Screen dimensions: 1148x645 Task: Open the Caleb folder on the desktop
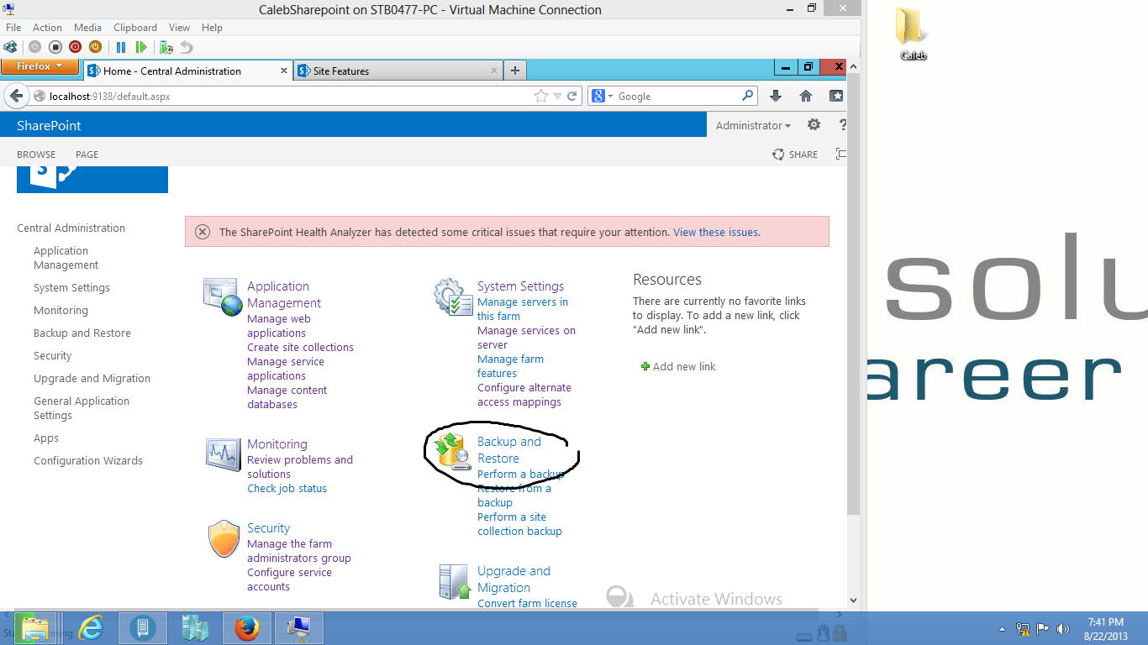(913, 34)
